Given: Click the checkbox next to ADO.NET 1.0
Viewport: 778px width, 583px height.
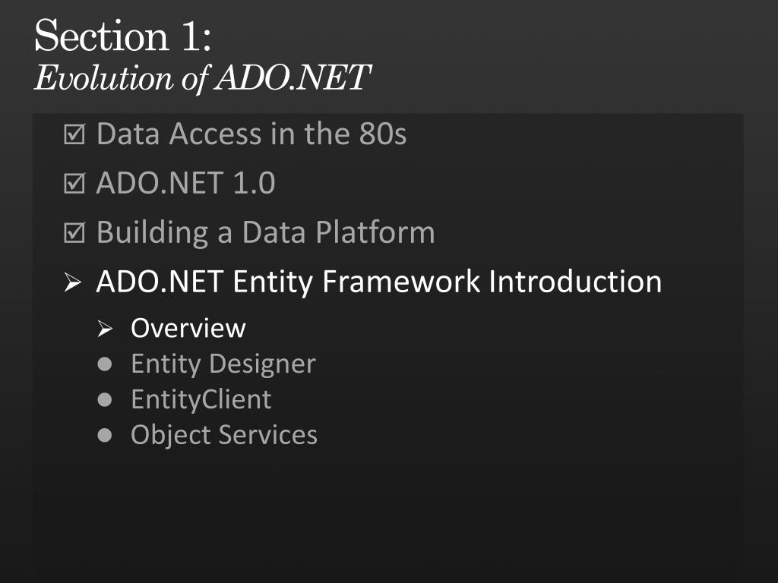Looking at the screenshot, I should point(74,183).
